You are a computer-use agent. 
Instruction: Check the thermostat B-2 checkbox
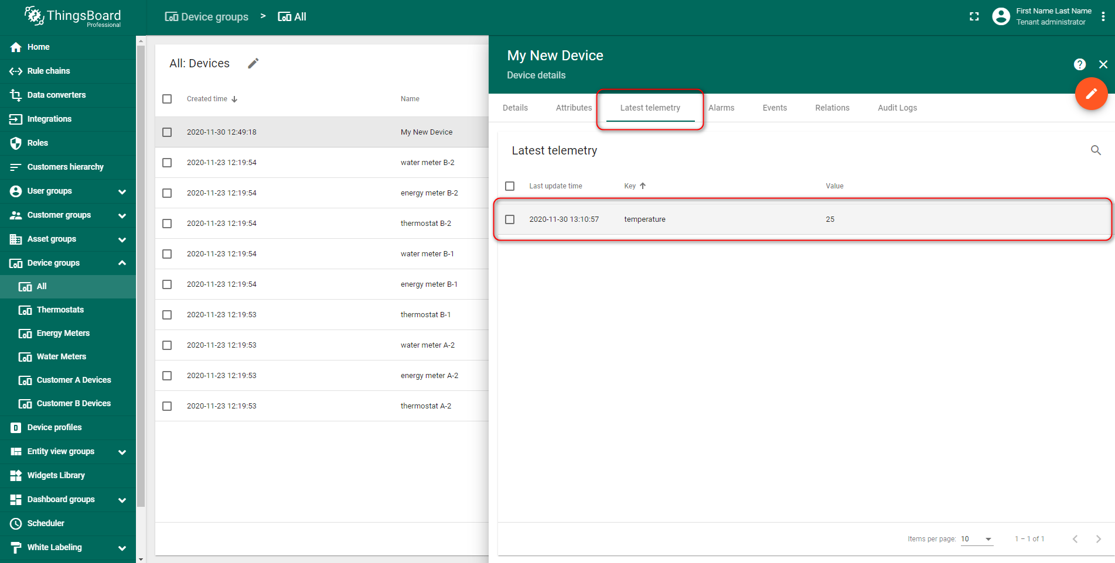pos(167,224)
